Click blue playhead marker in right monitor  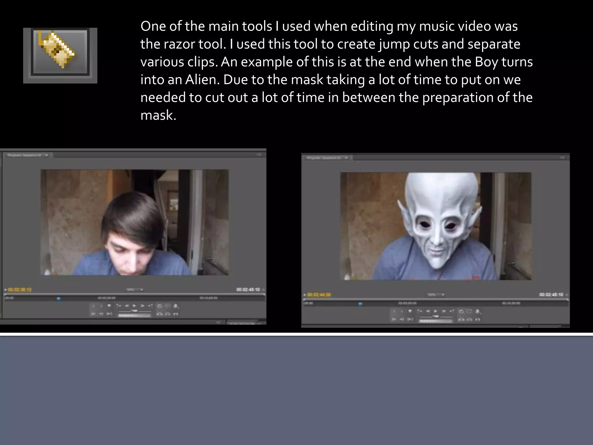coord(360,304)
